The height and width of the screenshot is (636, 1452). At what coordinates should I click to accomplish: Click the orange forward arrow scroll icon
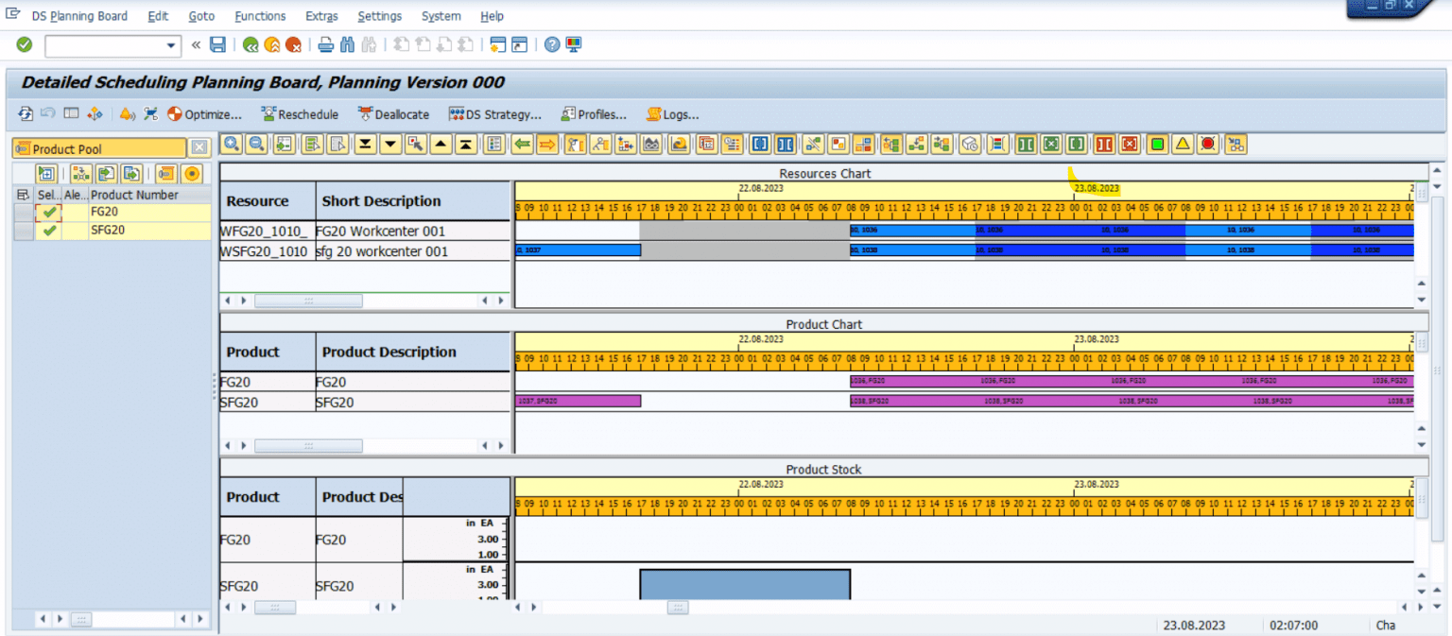pyautogui.click(x=546, y=145)
